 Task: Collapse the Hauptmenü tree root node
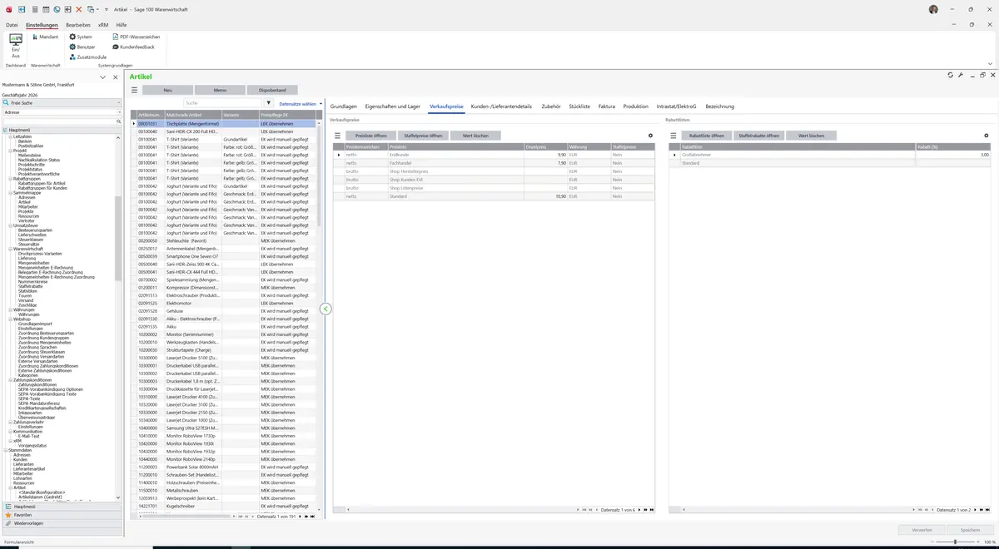pos(5,130)
